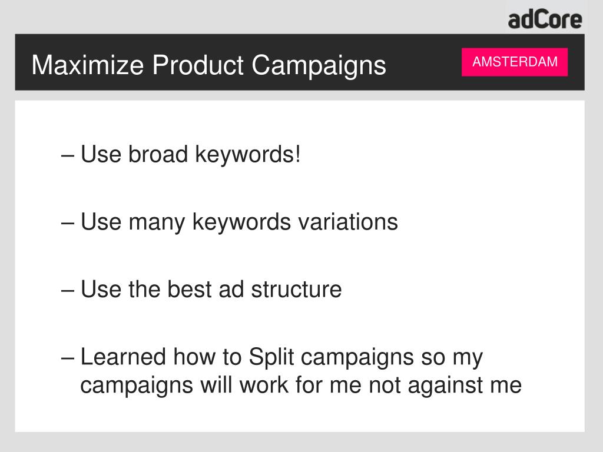The image size is (603, 452).
Task: Click the dash before Use many keywords
Action: tap(67, 223)
